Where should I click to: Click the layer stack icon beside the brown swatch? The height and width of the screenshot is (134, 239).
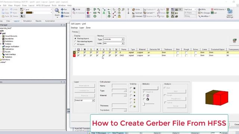[x=22, y=13]
